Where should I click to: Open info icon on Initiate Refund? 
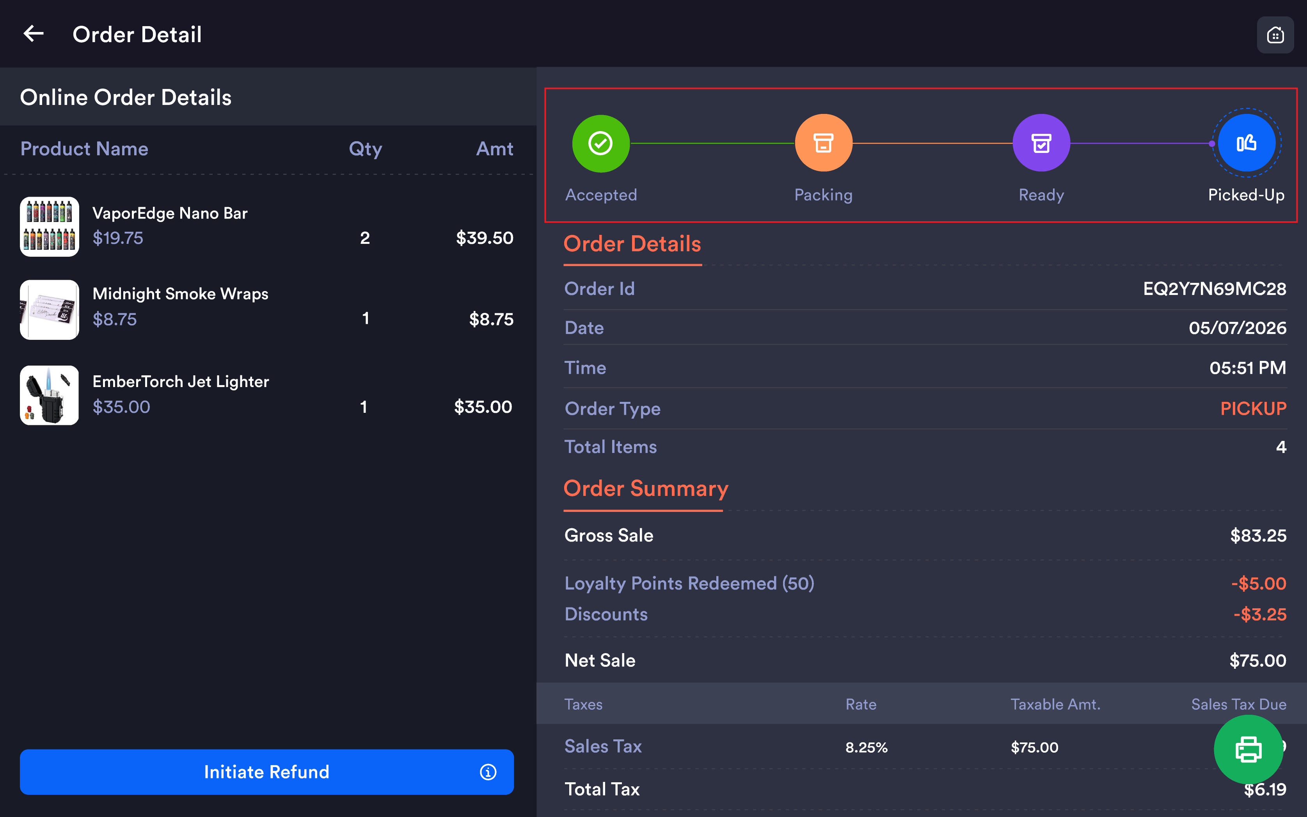(x=487, y=772)
